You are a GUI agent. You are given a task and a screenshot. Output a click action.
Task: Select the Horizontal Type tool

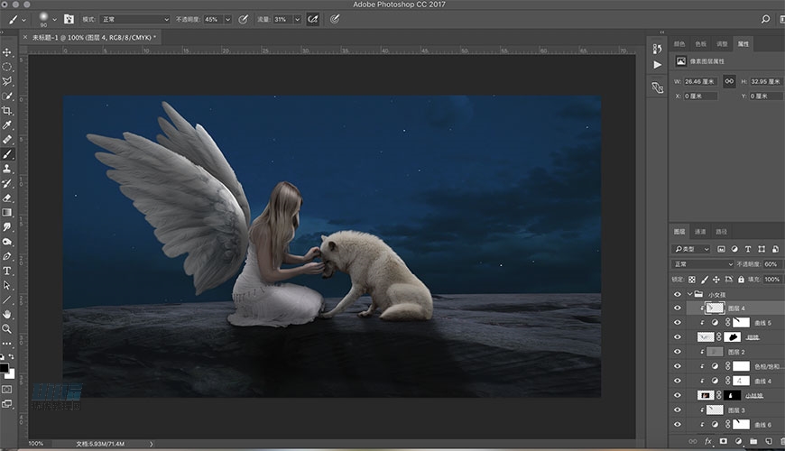tap(7, 271)
